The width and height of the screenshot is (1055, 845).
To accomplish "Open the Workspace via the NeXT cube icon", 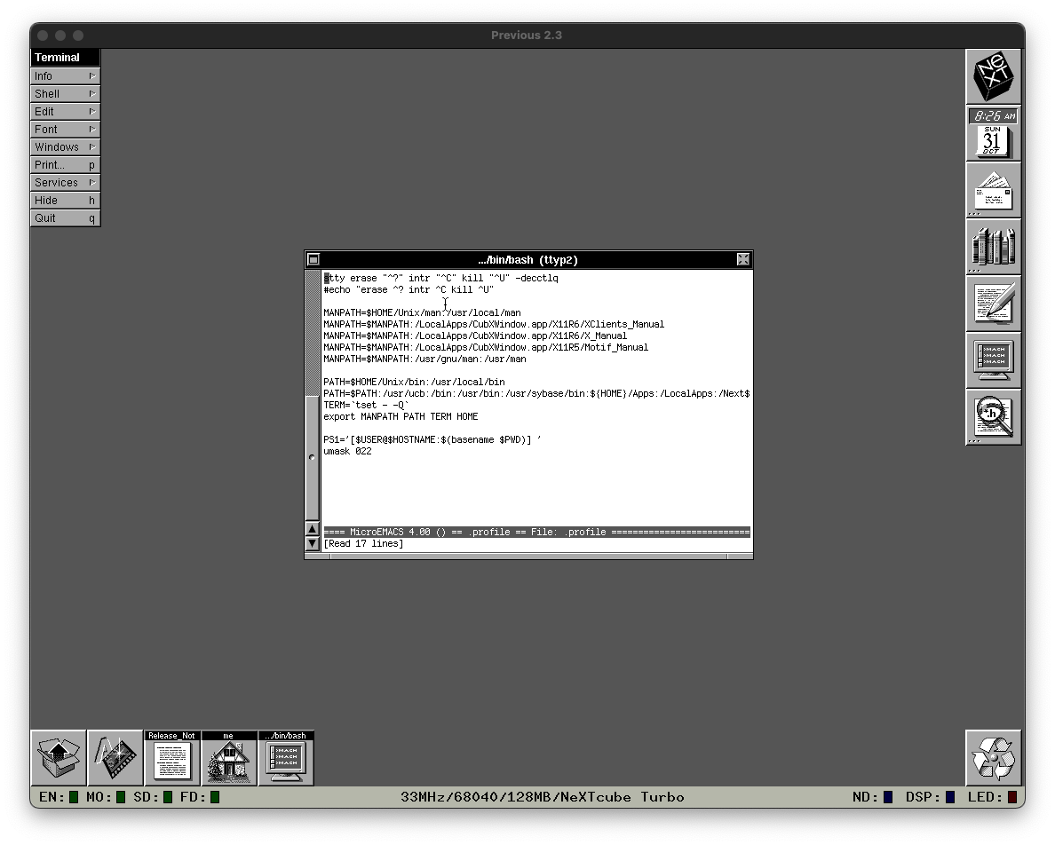I will click(993, 76).
